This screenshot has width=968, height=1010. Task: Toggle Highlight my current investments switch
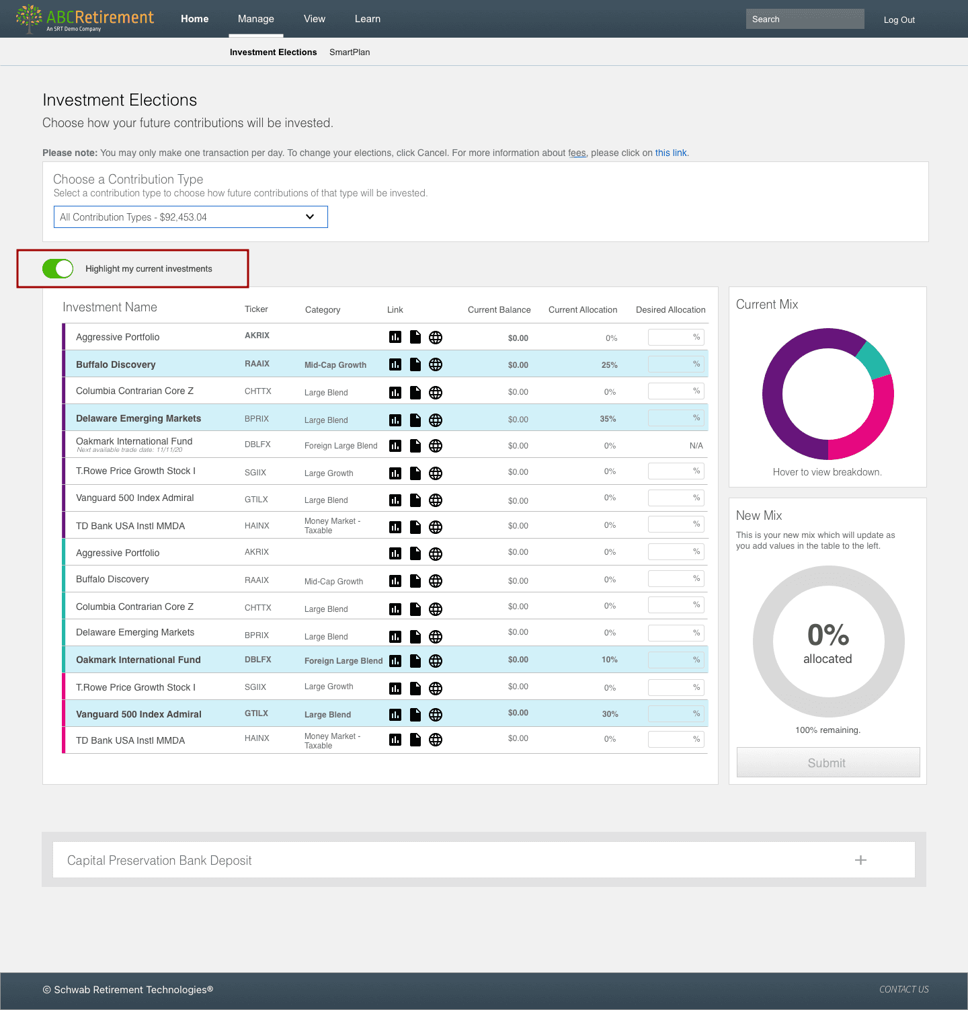tap(58, 269)
